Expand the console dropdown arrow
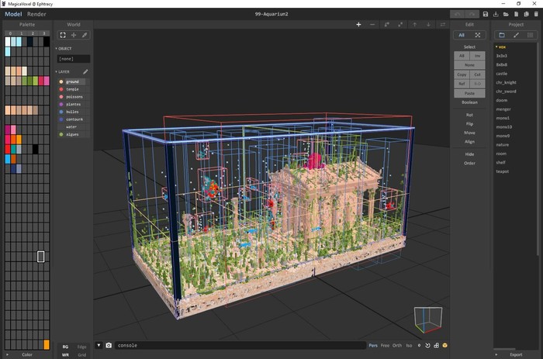Viewport: 543px width, 359px height. pyautogui.click(x=99, y=345)
